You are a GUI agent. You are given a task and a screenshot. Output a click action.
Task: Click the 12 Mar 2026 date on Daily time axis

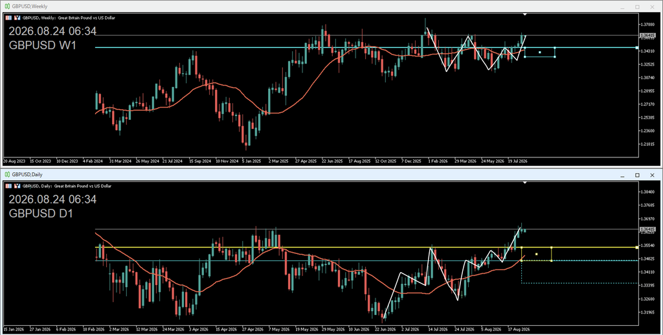pos(147,329)
